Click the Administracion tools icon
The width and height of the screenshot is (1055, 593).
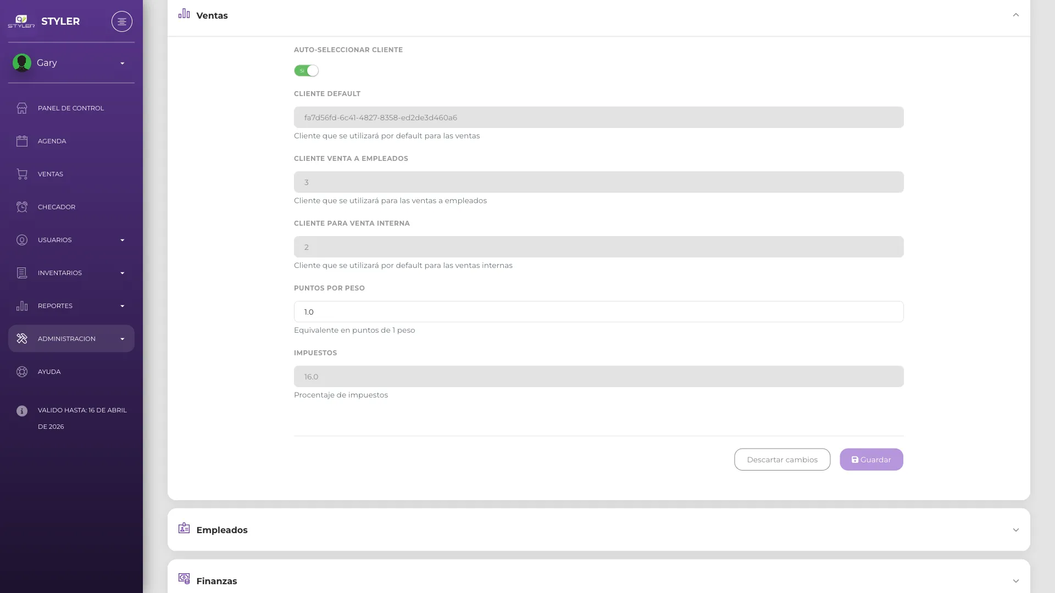pyautogui.click(x=22, y=339)
